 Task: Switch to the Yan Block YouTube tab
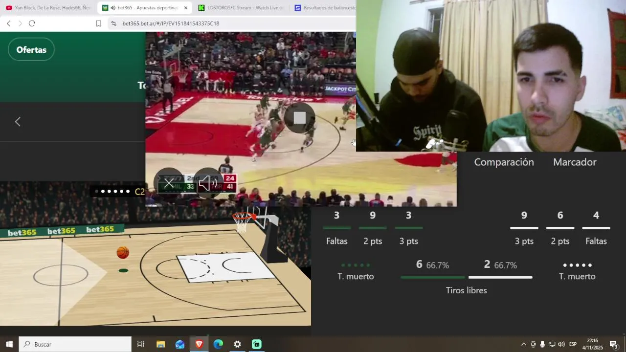[x=48, y=8]
